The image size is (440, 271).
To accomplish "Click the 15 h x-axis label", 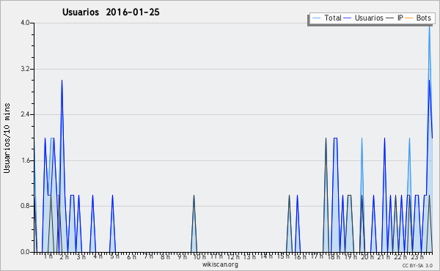I will [283, 256].
